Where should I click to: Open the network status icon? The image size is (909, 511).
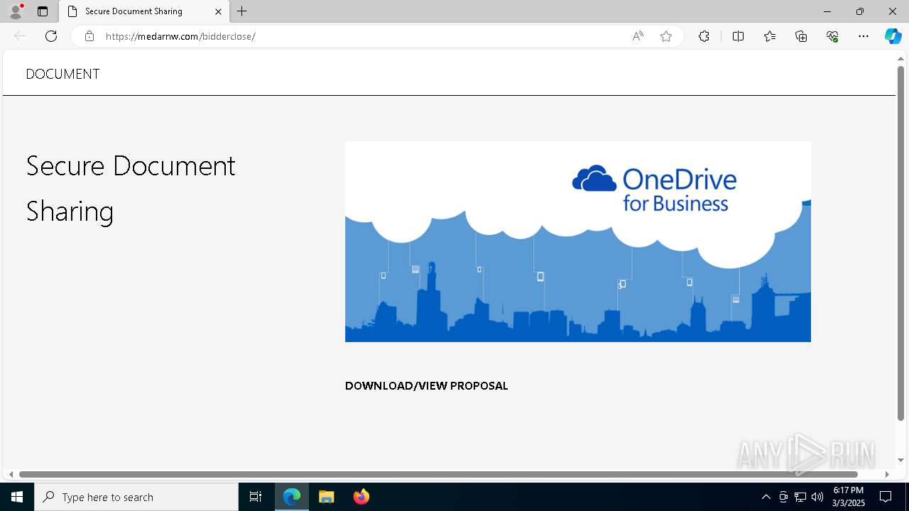click(x=800, y=497)
